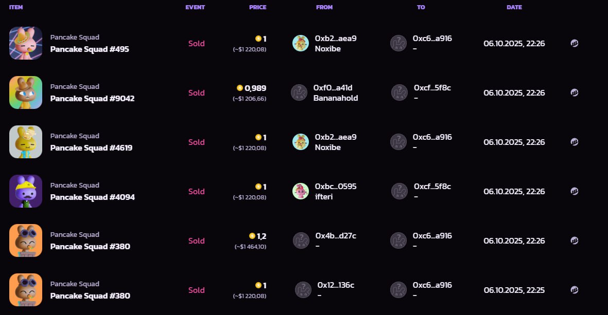The width and height of the screenshot is (608, 315).
Task: Click the Noxibe avatar in the Pancake Squad #495 row
Action: tap(301, 43)
